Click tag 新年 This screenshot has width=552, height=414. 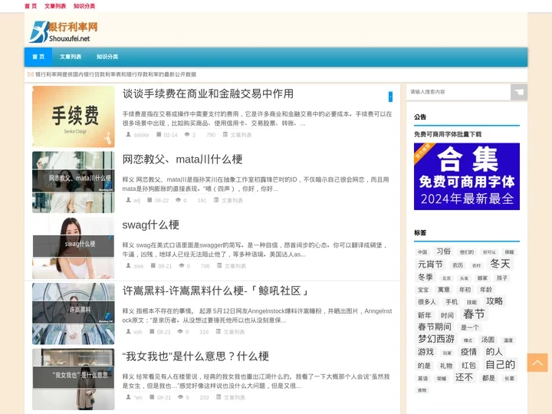(424, 315)
